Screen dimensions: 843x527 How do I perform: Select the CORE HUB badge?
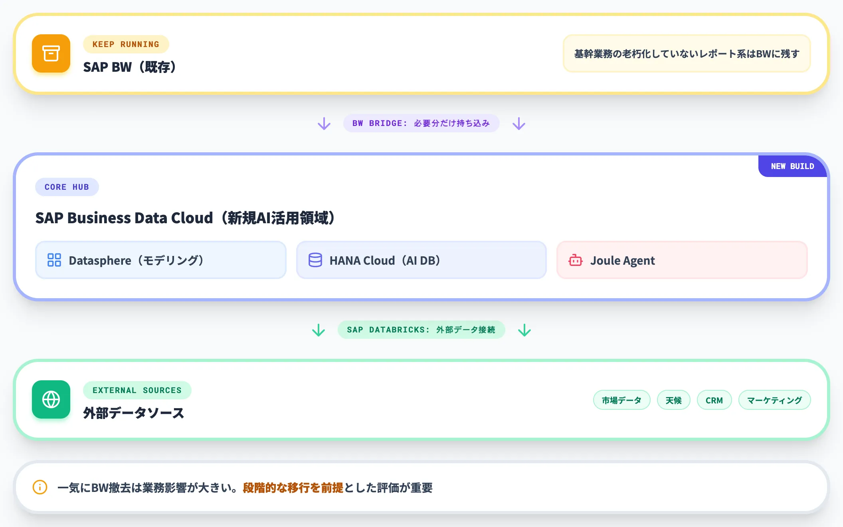(x=67, y=187)
